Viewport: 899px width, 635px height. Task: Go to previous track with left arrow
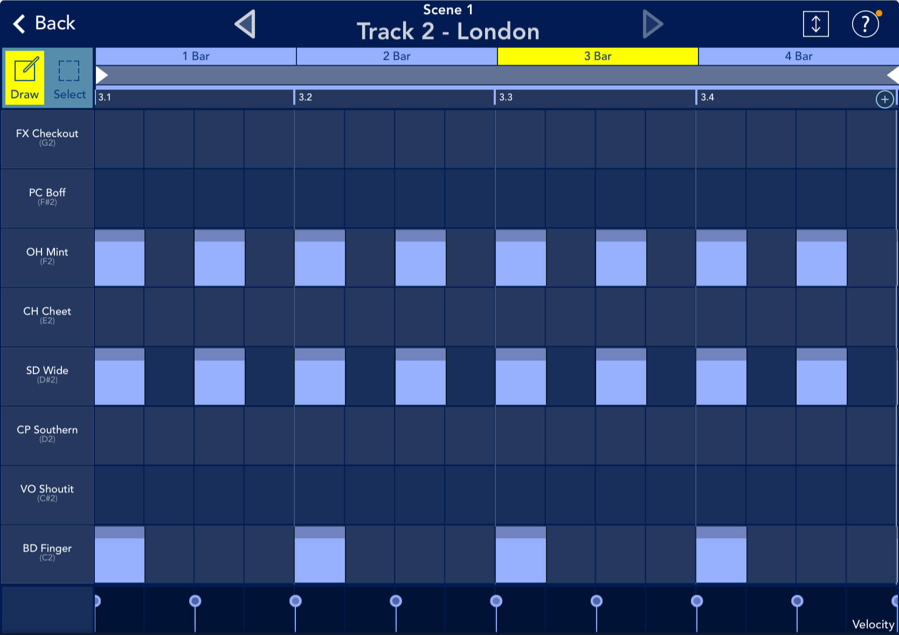pos(245,25)
